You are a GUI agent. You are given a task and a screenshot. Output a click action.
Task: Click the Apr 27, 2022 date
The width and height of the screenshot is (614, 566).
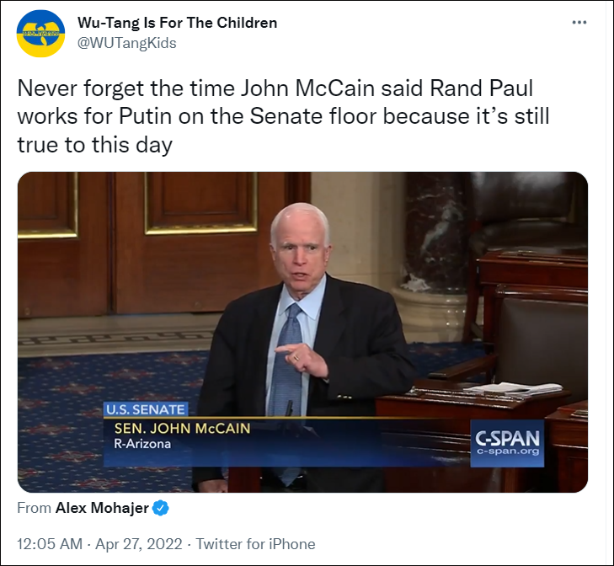pos(138,544)
